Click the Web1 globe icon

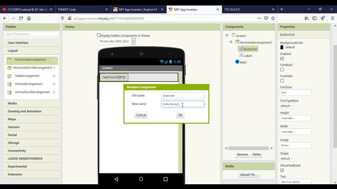[237, 62]
